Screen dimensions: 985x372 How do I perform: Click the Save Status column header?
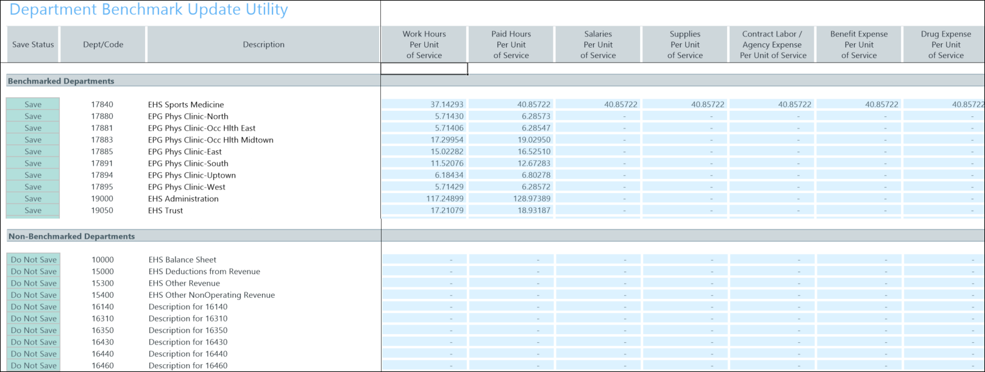33,44
